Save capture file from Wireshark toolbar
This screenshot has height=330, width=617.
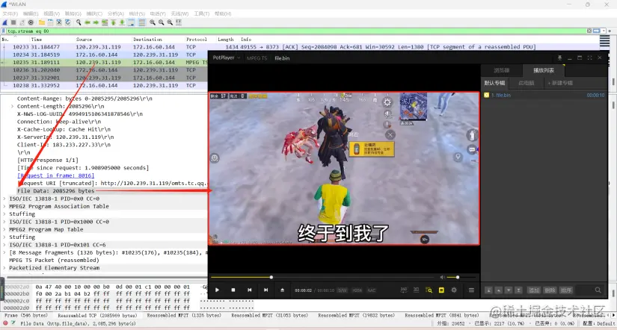(x=50, y=22)
